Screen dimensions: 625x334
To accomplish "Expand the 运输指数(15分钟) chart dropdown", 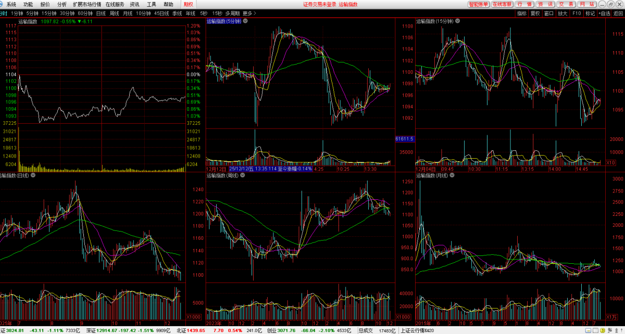I will pos(457,21).
